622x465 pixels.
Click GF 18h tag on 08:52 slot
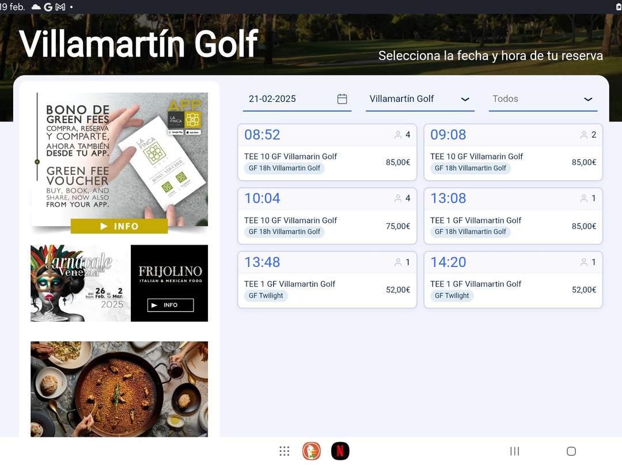click(285, 168)
